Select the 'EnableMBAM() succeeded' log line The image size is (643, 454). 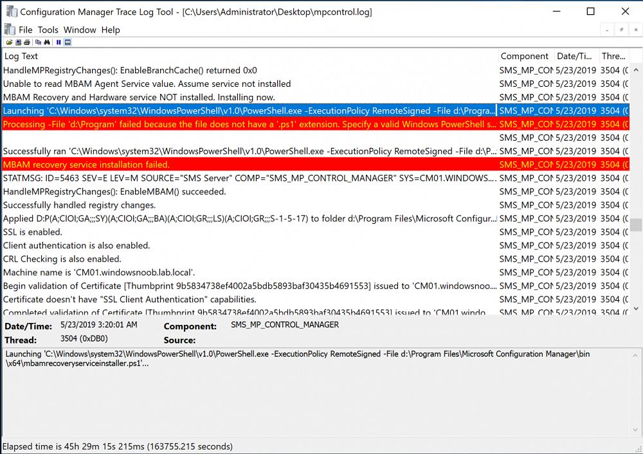point(316,192)
